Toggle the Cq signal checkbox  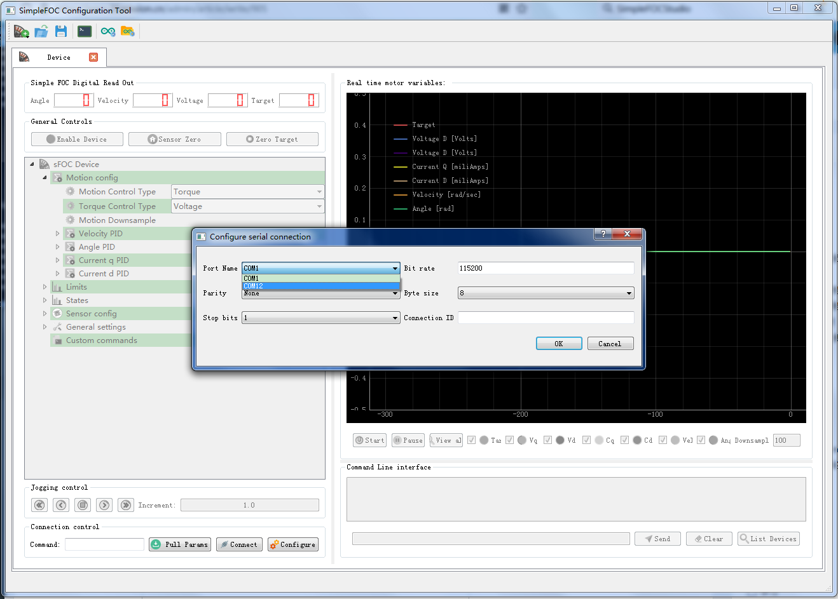tap(586, 440)
